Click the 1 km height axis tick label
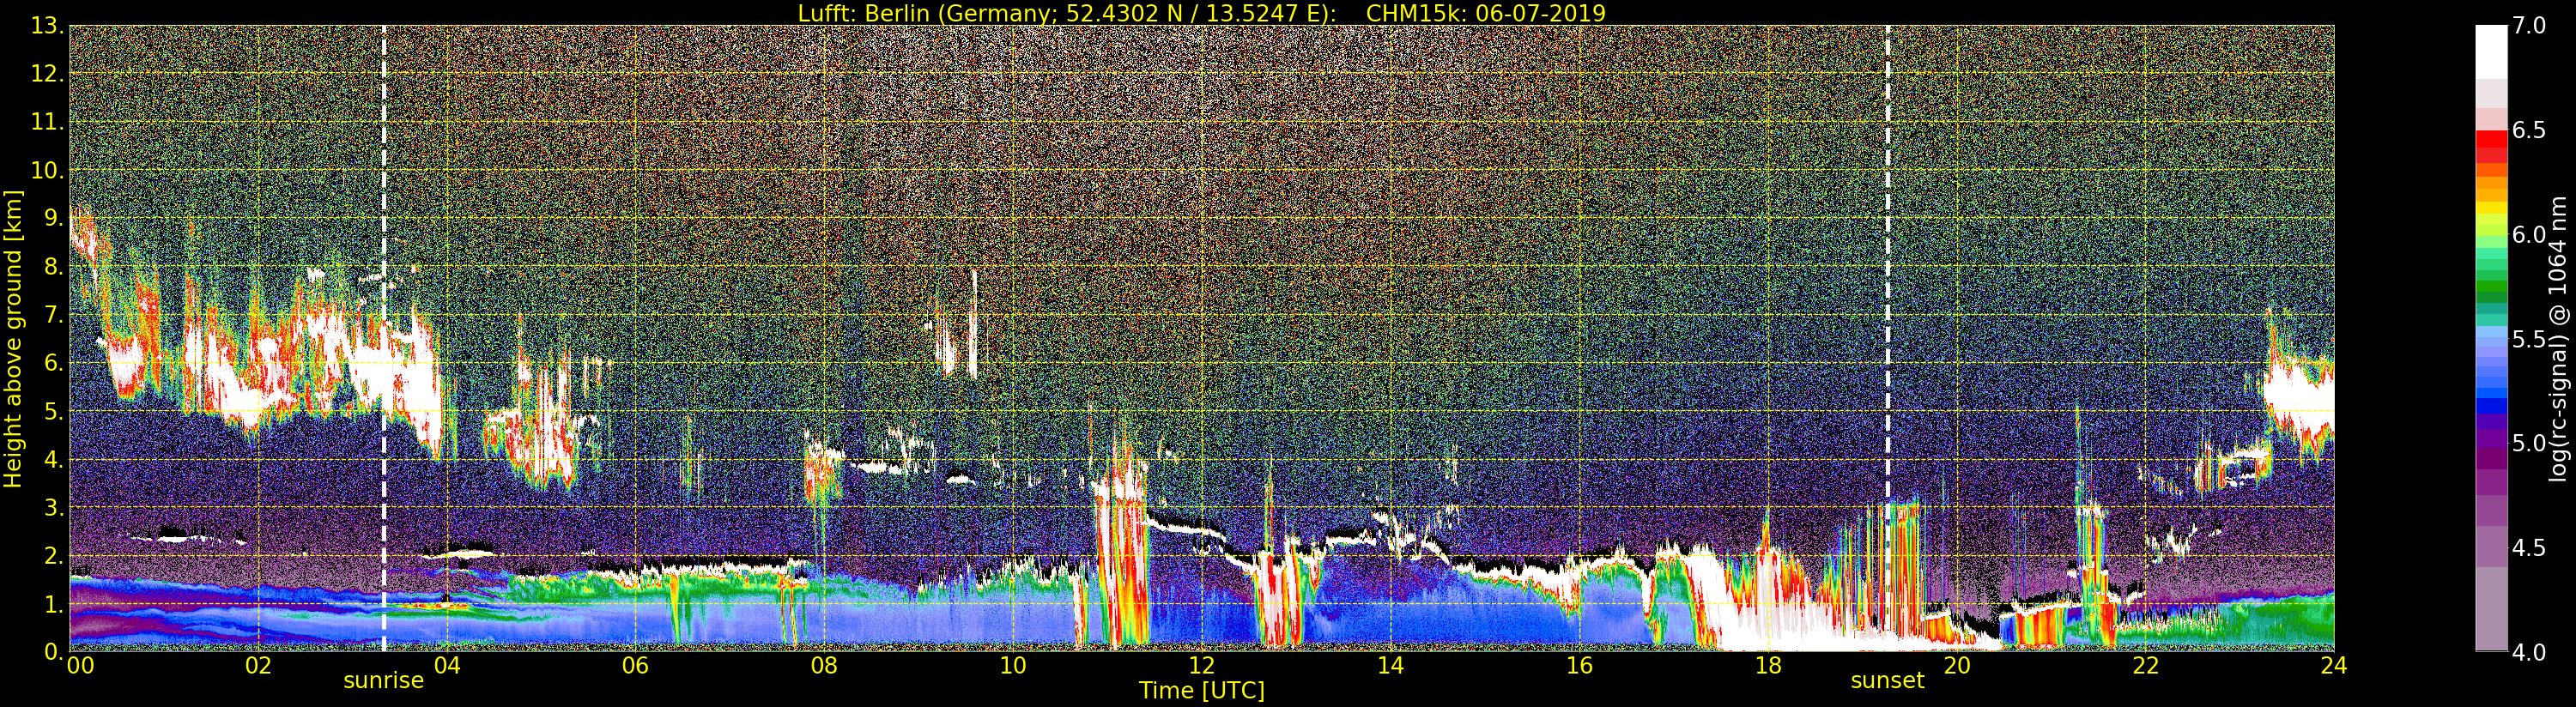 (55, 604)
